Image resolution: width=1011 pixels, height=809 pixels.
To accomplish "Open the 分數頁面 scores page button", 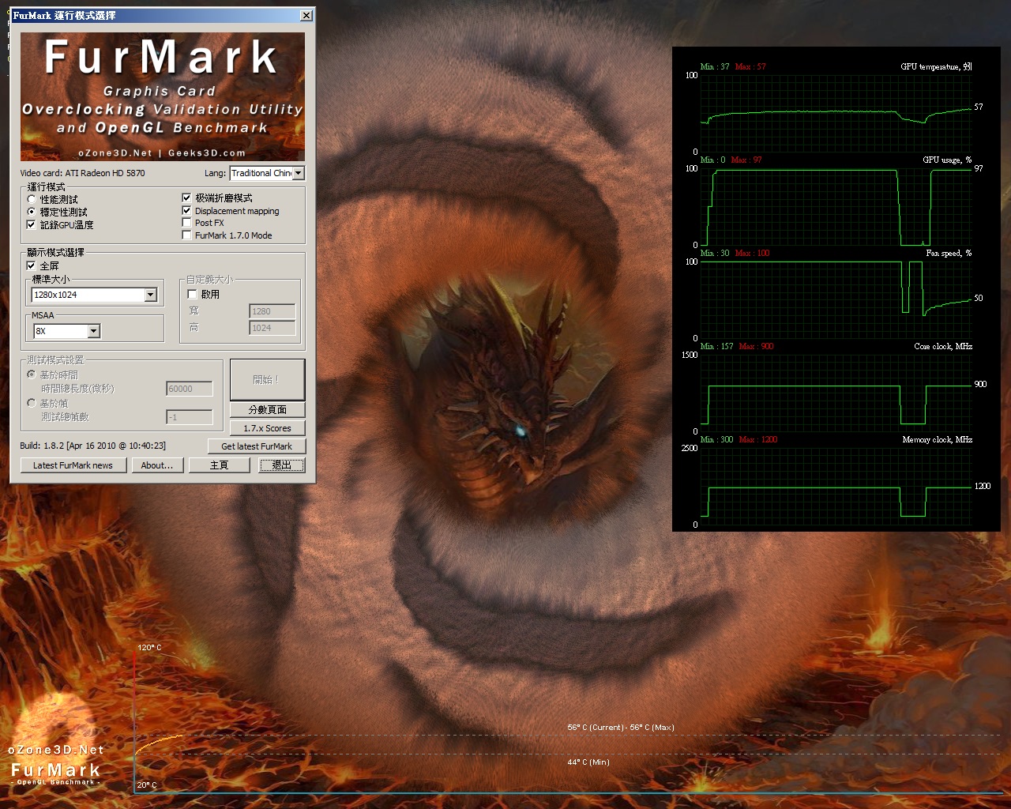I will 267,409.
